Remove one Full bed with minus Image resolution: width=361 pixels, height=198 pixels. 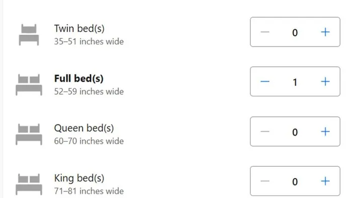point(265,82)
